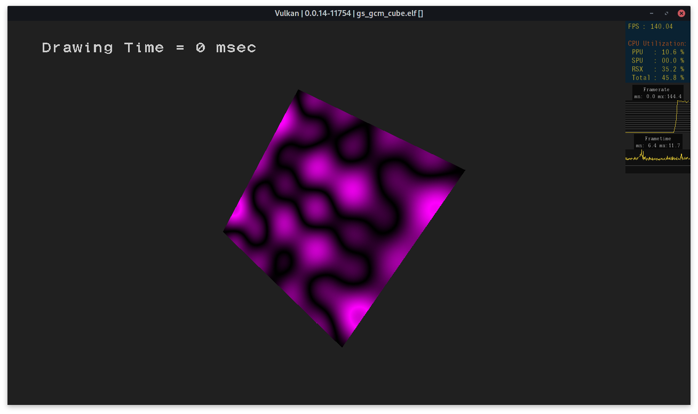This screenshot has height=414, width=698.
Task: Select the Frametime graph header
Action: click(657, 138)
